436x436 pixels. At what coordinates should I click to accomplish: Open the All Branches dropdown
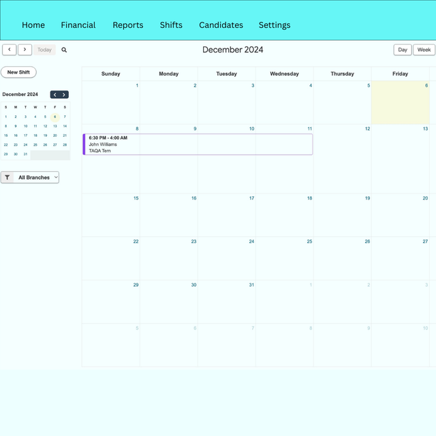coord(37,177)
